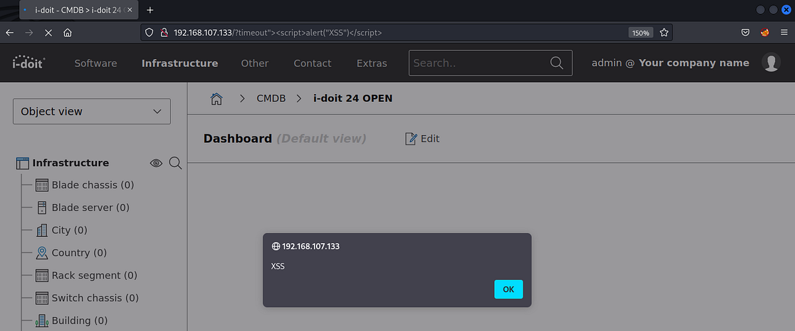The image size is (795, 331).
Task: Click the Dashboard heading text
Action: pyautogui.click(x=237, y=138)
